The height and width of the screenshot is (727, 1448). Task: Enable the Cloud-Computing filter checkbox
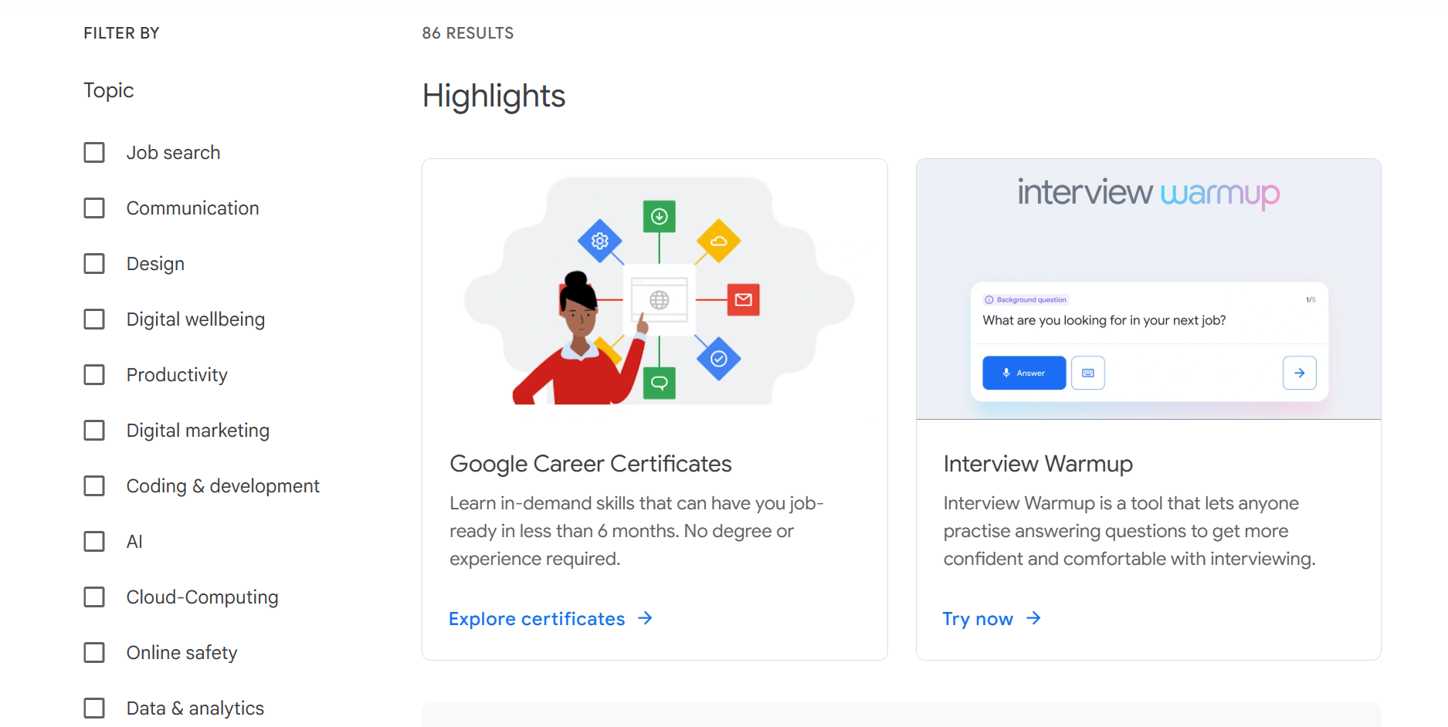tap(94, 597)
